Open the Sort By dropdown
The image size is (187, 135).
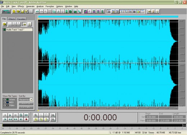click(x=31, y=100)
